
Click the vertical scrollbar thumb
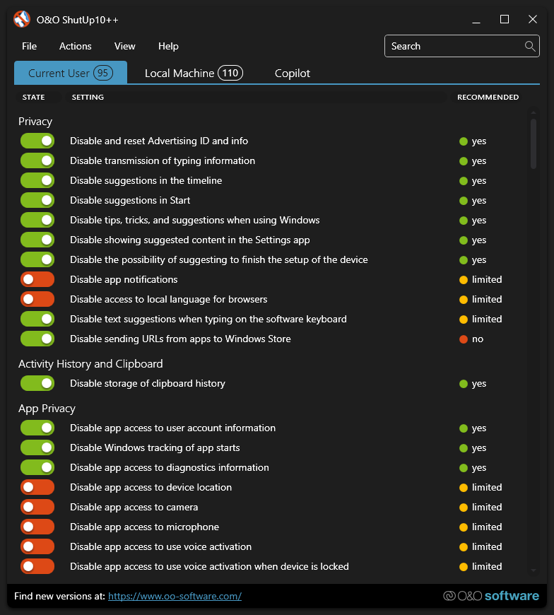(534, 143)
